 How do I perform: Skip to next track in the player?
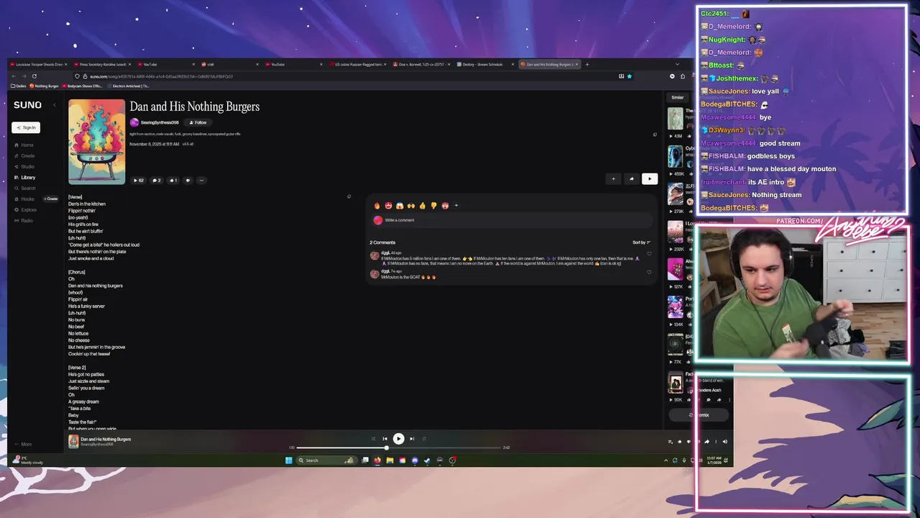pos(412,439)
